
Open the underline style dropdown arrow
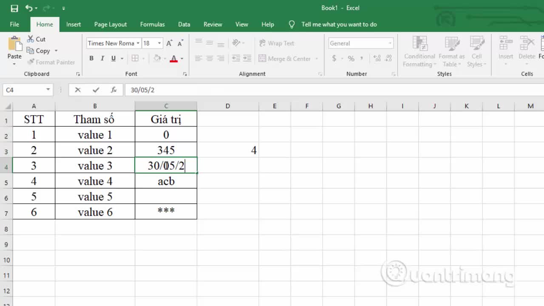pyautogui.click(x=122, y=59)
